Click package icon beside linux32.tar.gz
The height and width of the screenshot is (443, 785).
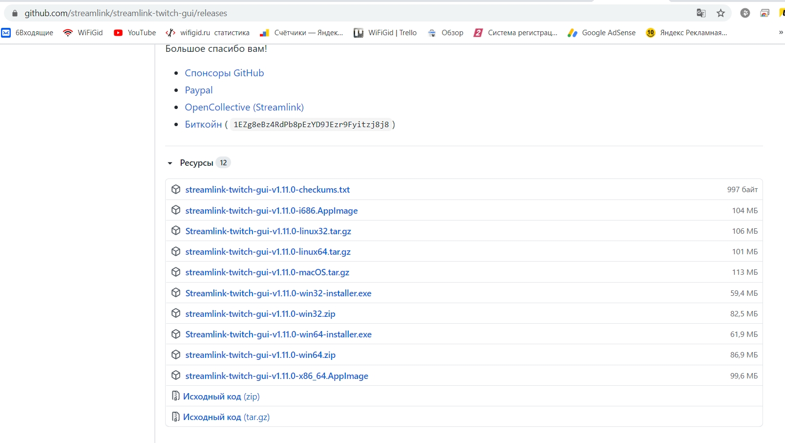[x=176, y=230]
